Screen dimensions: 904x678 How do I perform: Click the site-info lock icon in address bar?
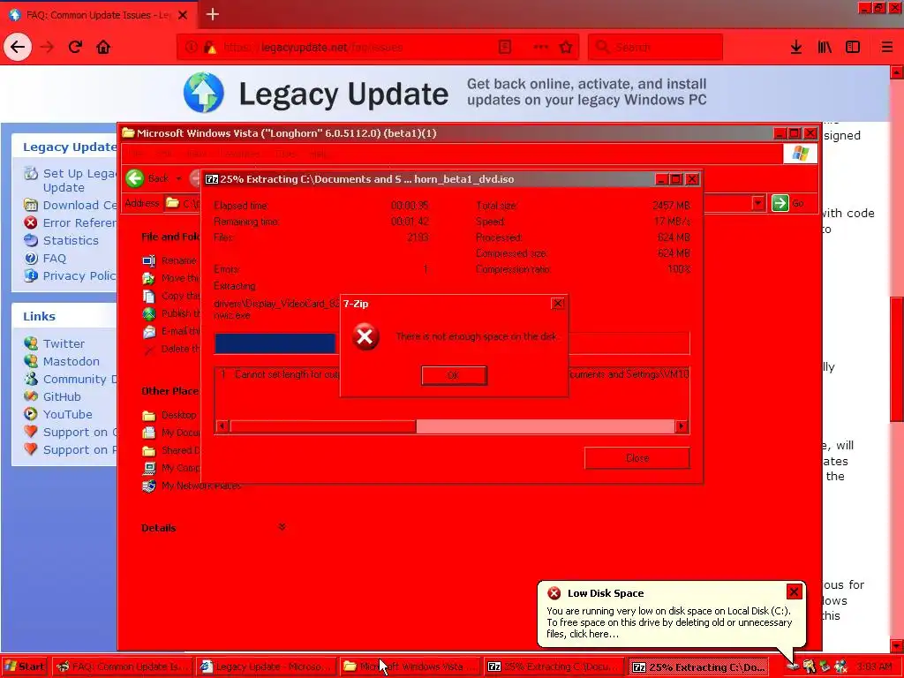[210, 48]
